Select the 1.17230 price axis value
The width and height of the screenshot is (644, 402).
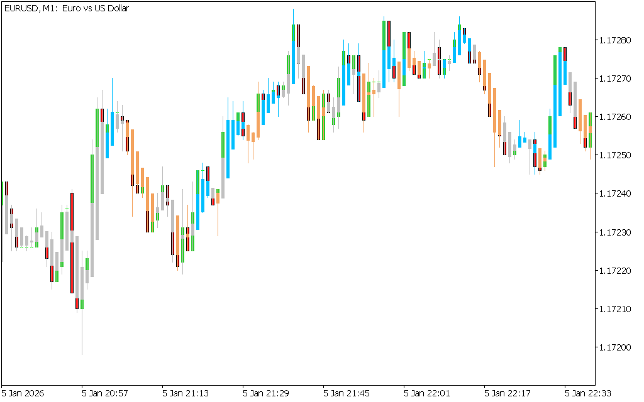click(616, 232)
